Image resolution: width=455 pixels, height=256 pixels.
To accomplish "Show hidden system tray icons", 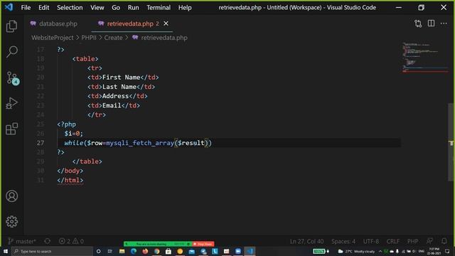I will tap(380, 251).
